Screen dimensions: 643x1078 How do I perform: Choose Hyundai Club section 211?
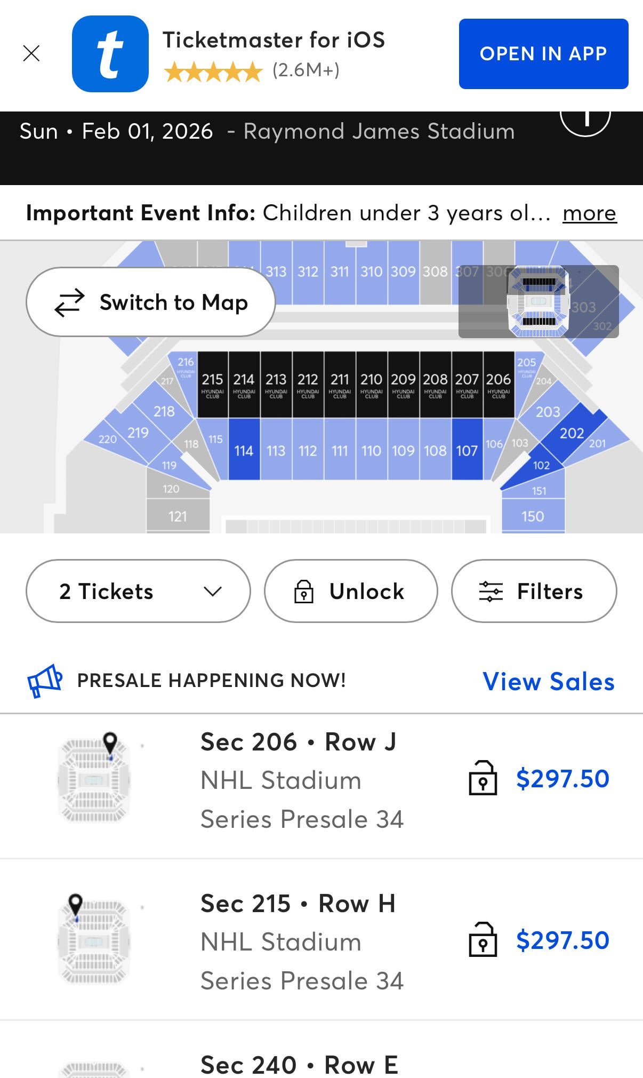coord(340,384)
